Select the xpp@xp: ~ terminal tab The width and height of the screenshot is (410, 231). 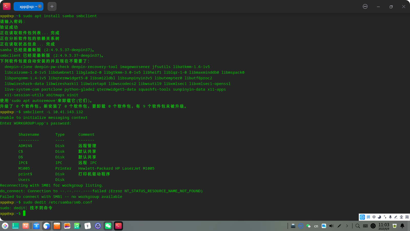coord(28,6)
